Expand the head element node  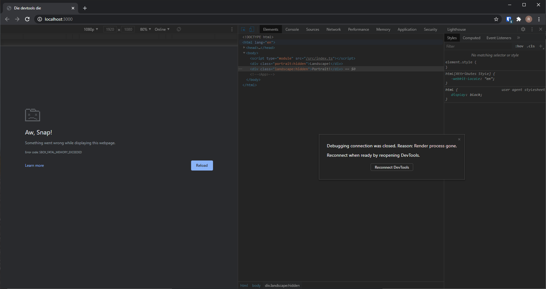click(x=244, y=48)
